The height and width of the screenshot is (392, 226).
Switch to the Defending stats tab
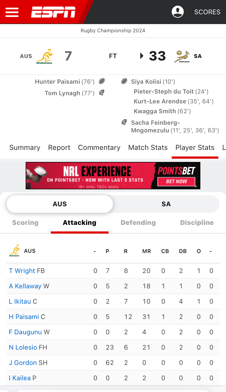click(x=138, y=223)
